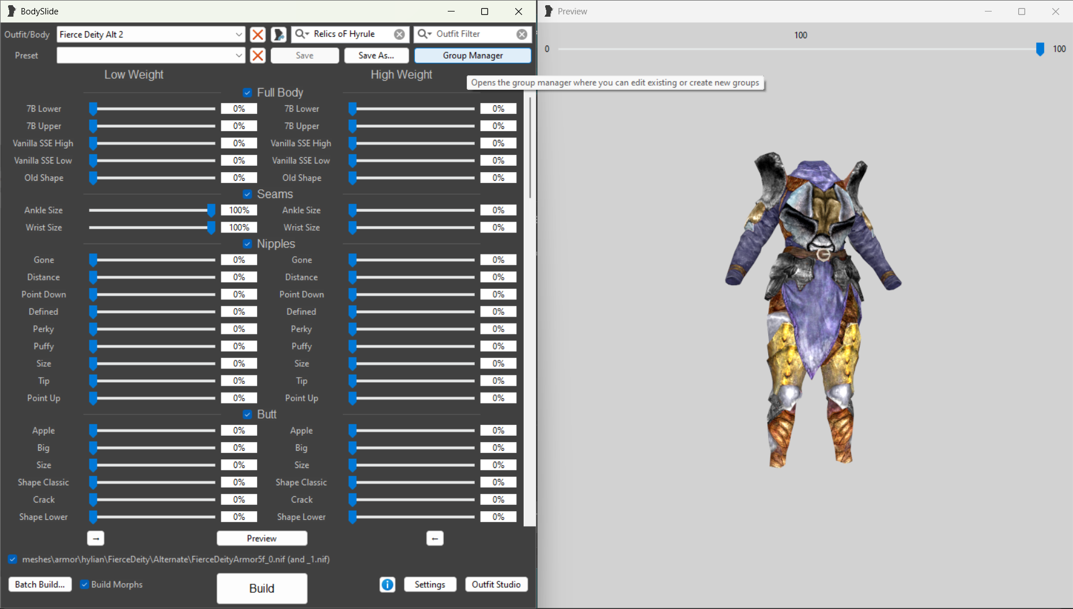The height and width of the screenshot is (609, 1073).
Task: Click the Preview window title bar icon
Action: [549, 11]
